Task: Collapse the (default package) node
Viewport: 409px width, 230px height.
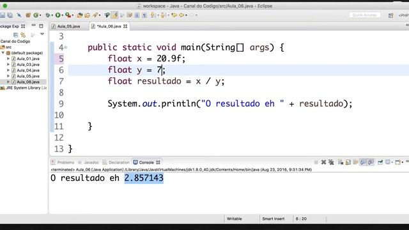Action: (x=3, y=52)
